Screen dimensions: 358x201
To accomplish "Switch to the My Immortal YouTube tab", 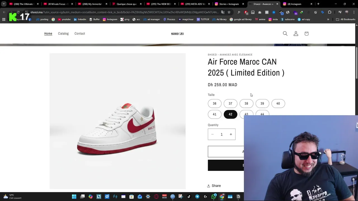I will (92, 4).
